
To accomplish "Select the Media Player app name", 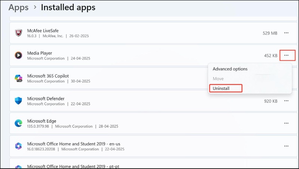I will tap(40, 53).
